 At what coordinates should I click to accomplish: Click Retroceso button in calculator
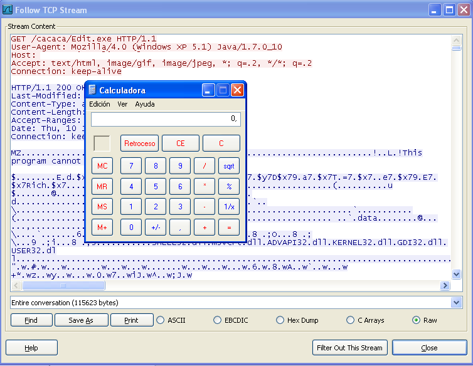[140, 144]
